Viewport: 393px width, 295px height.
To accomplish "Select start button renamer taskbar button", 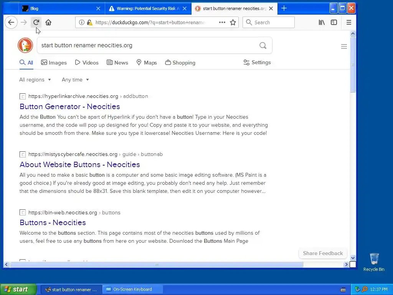I will (x=71, y=290).
